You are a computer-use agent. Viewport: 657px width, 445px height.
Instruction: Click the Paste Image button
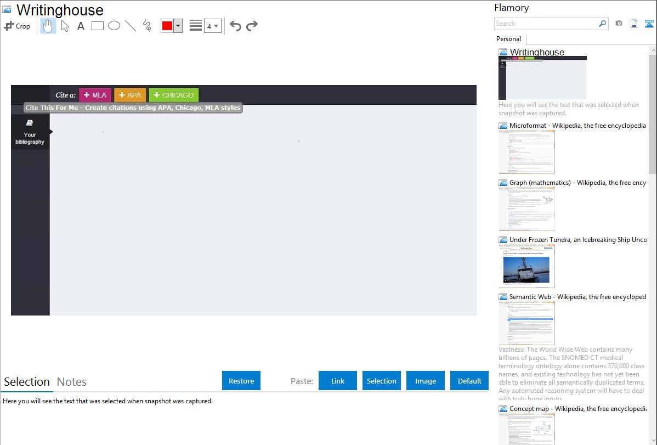tap(425, 380)
